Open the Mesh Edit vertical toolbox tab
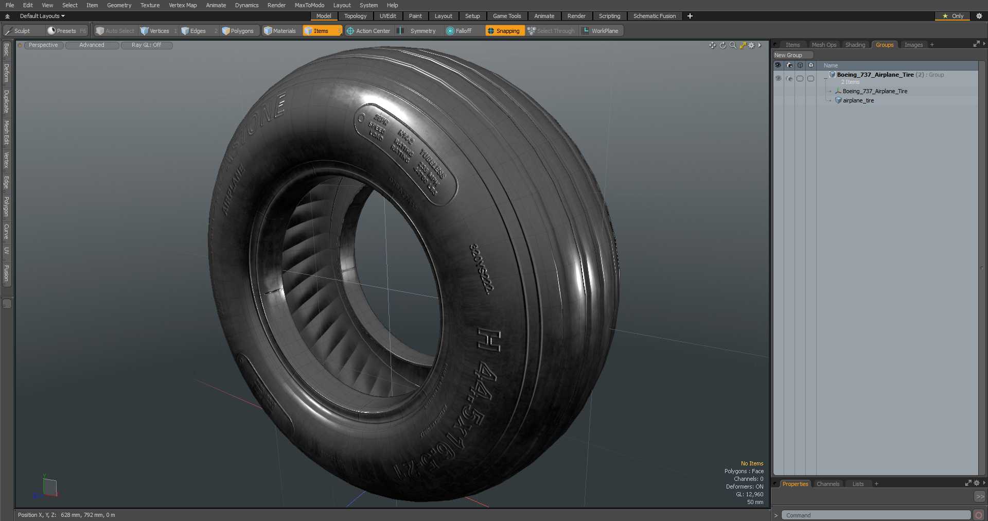The width and height of the screenshot is (988, 521). tap(7, 133)
